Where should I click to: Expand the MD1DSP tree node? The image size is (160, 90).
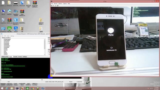(x=3, y=44)
